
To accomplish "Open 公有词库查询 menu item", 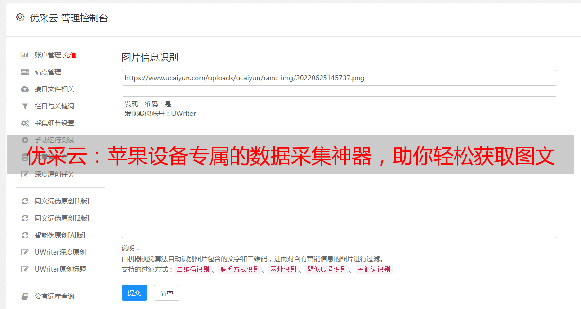I will pos(54,296).
